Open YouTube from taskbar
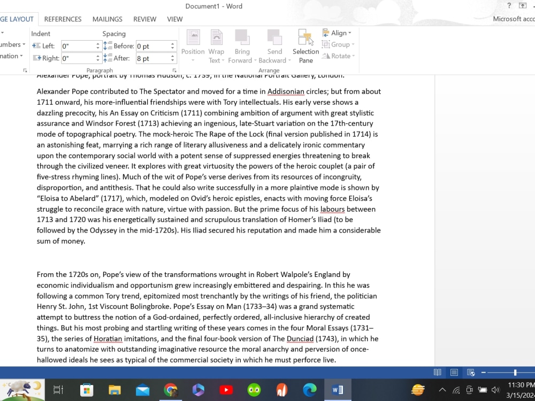 click(226, 389)
